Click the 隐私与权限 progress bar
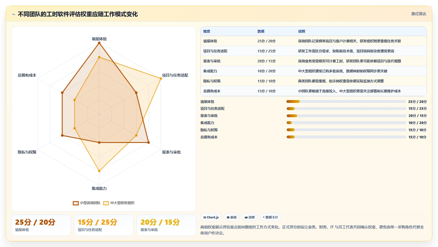This screenshot has height=247, width=438. (x=346, y=130)
